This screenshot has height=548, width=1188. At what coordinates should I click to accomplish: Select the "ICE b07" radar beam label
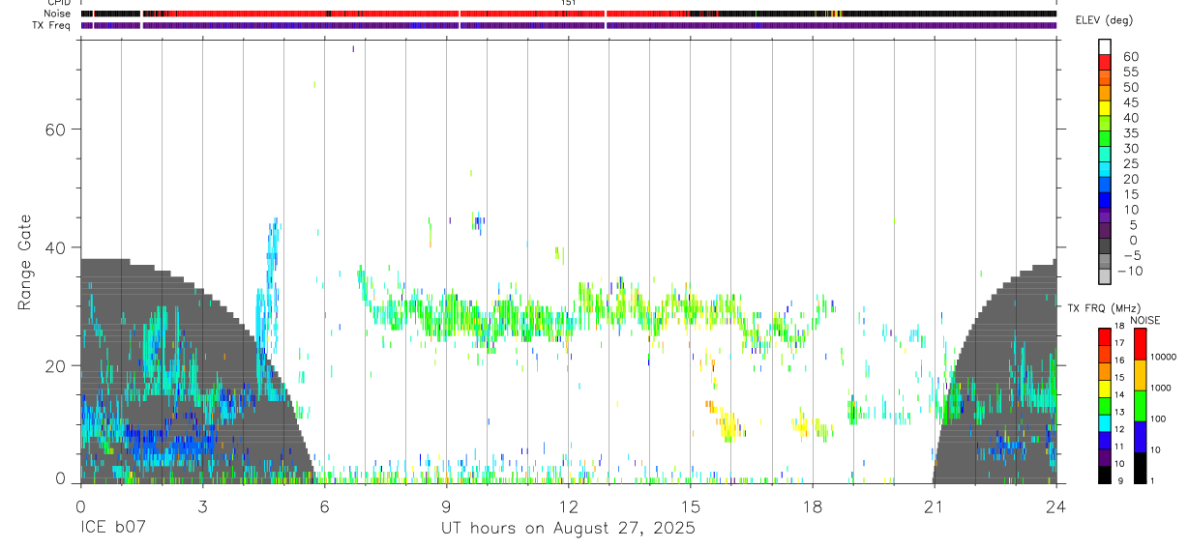[x=113, y=529]
